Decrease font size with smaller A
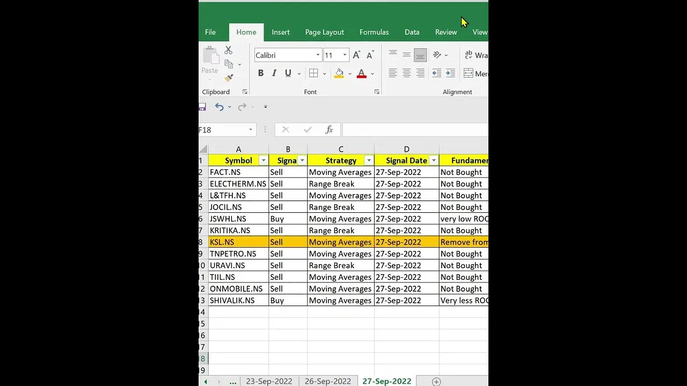This screenshot has height=386, width=687. pos(370,55)
